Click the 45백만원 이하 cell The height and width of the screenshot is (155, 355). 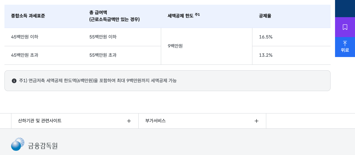25,37
